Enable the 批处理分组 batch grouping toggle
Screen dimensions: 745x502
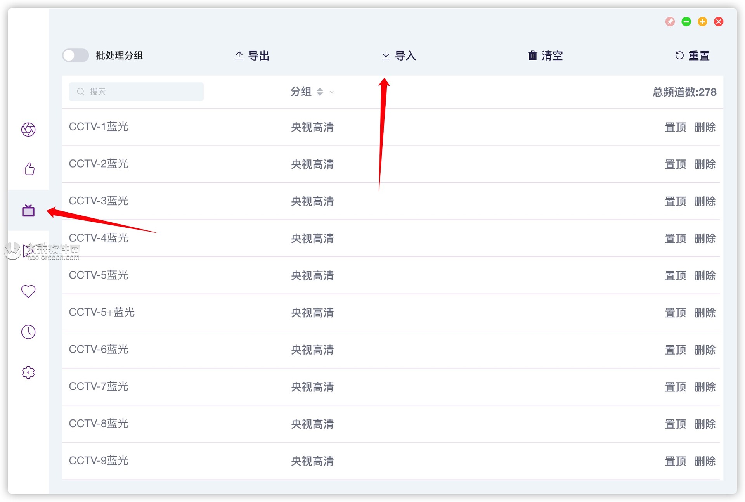pyautogui.click(x=75, y=55)
